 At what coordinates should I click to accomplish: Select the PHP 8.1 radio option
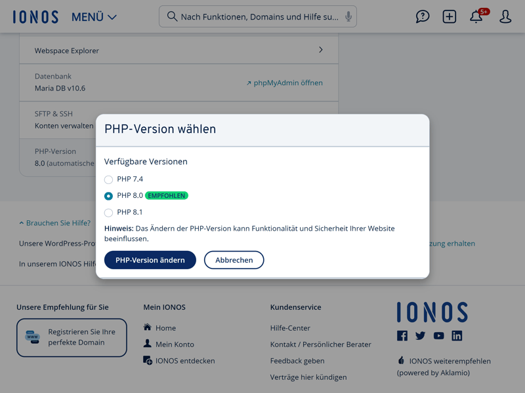pos(108,212)
